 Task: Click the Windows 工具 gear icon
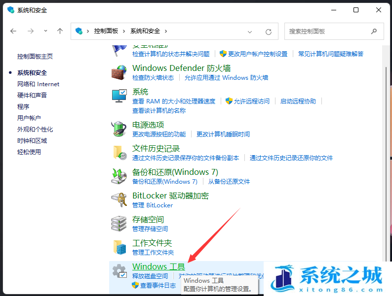[x=119, y=271]
